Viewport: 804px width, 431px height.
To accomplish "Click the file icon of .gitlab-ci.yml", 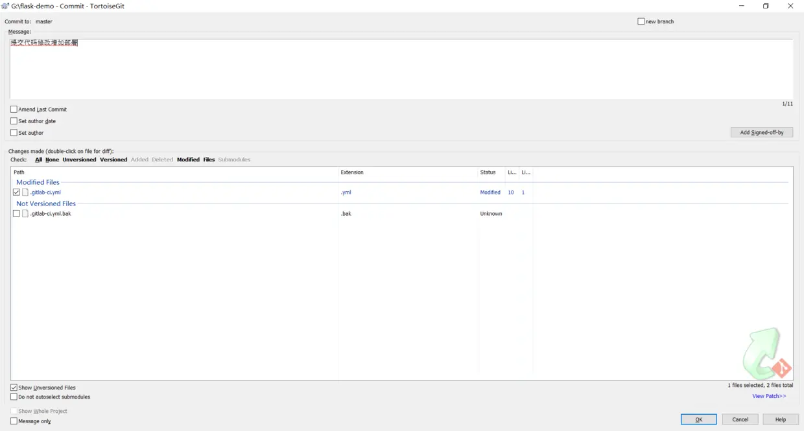I will tap(25, 192).
